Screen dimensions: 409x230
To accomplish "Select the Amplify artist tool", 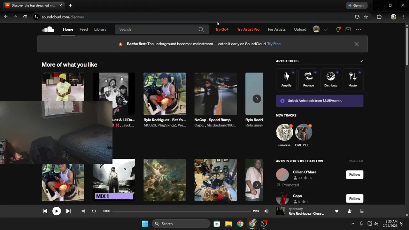I will 286,80.
